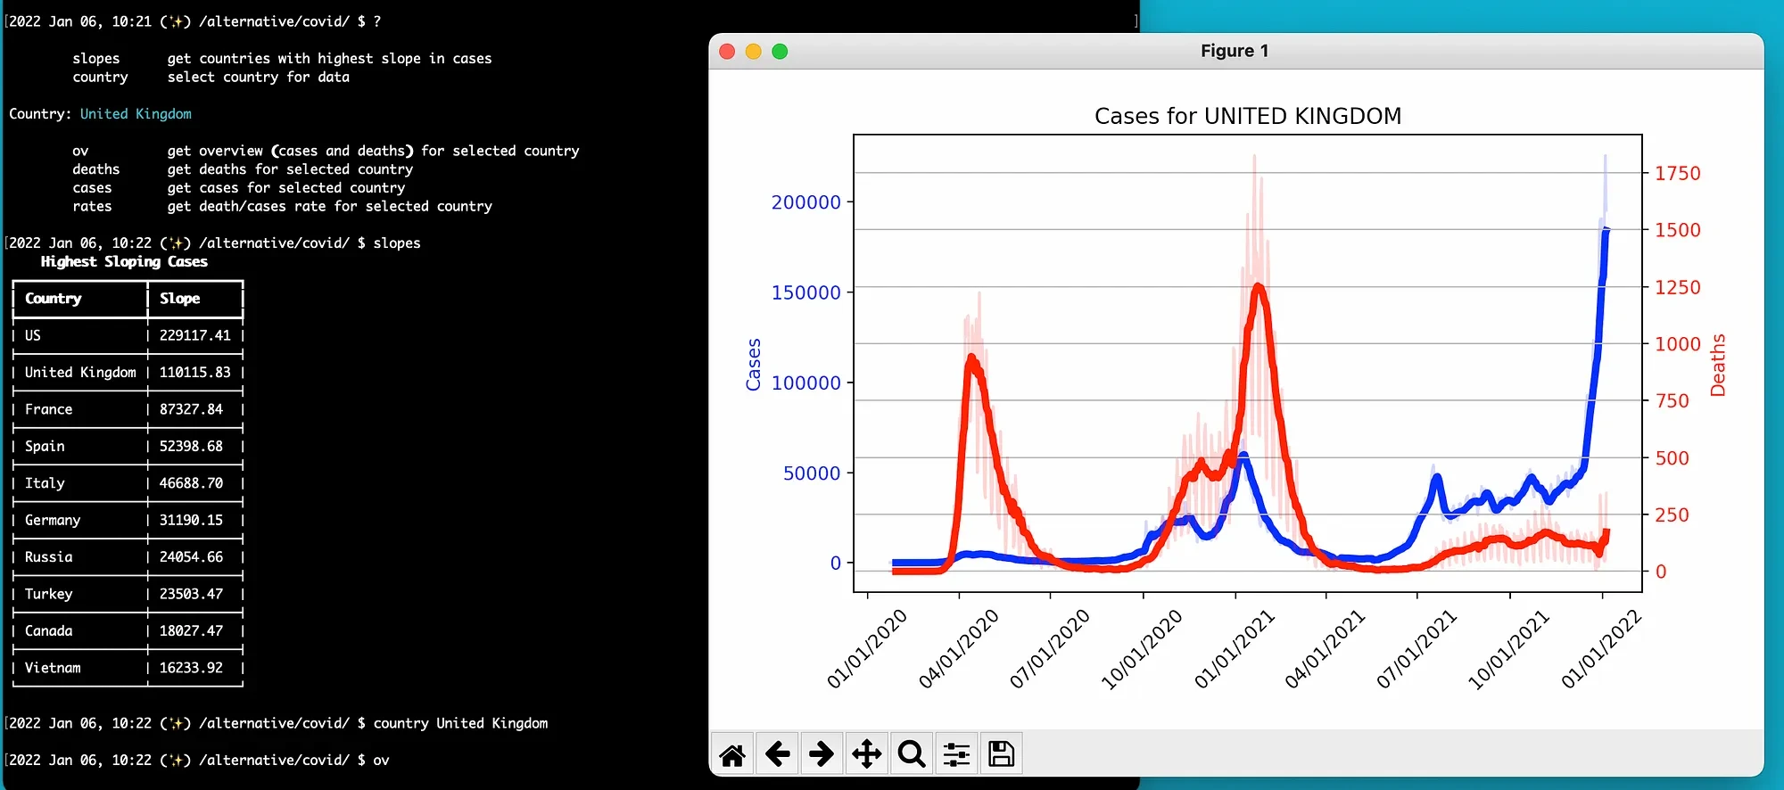This screenshot has height=790, width=1784.
Task: Click the Figure 1 title bar
Action: pyautogui.click(x=1234, y=52)
